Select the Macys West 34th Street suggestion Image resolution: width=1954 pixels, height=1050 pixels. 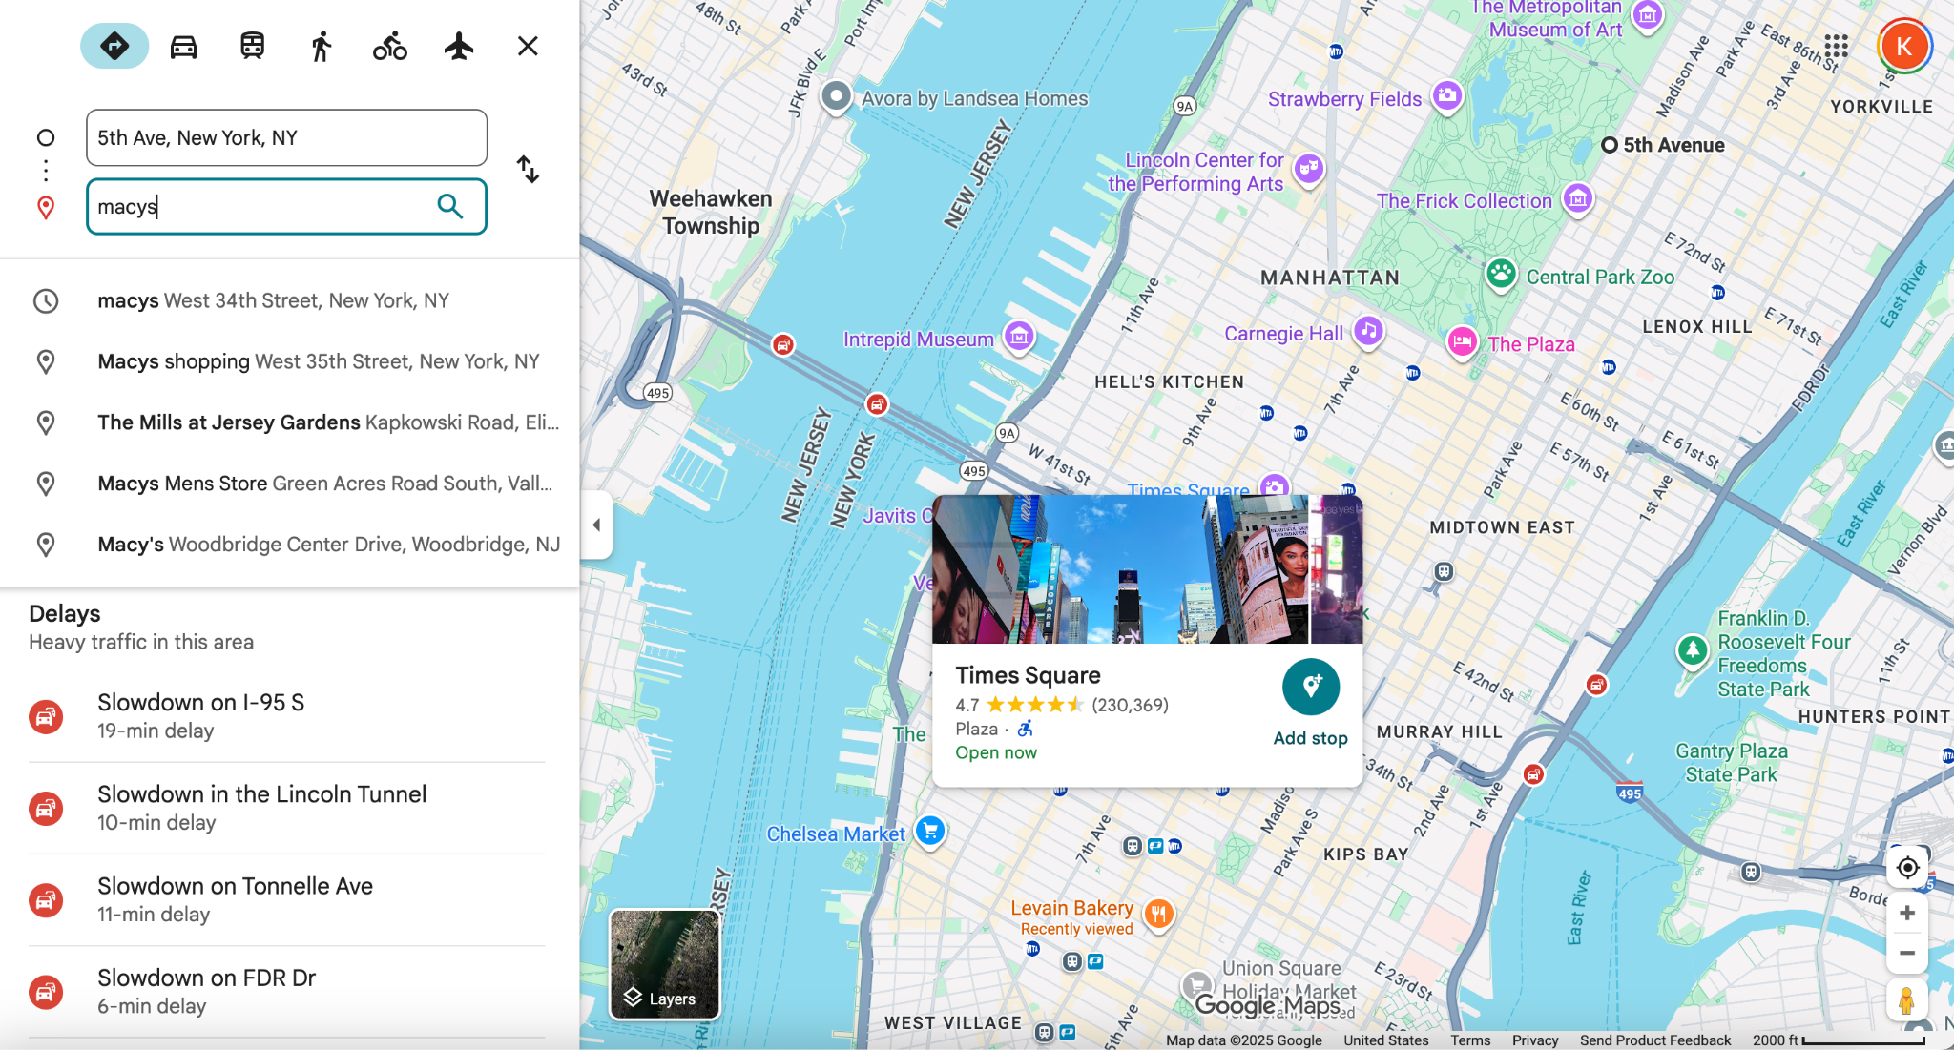click(274, 300)
